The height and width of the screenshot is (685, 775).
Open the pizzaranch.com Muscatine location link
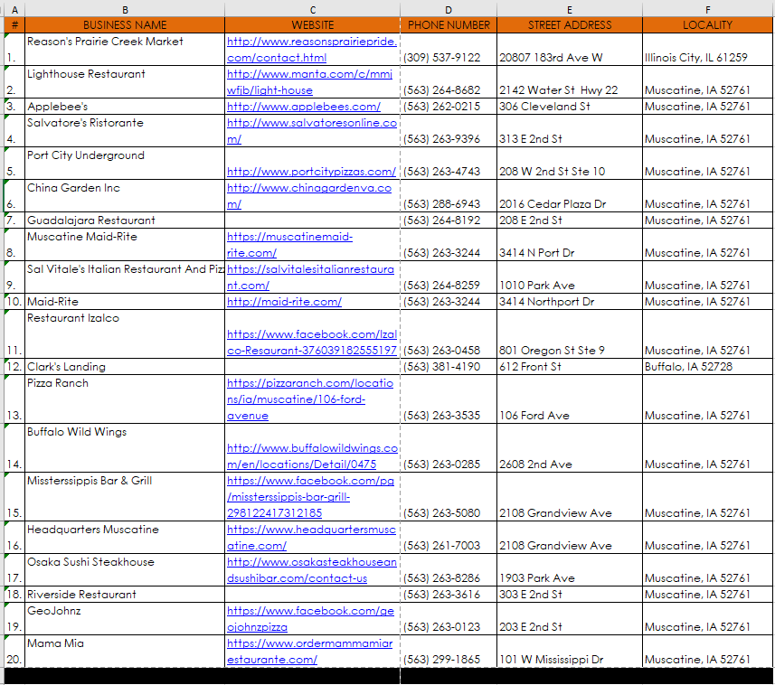click(x=310, y=399)
